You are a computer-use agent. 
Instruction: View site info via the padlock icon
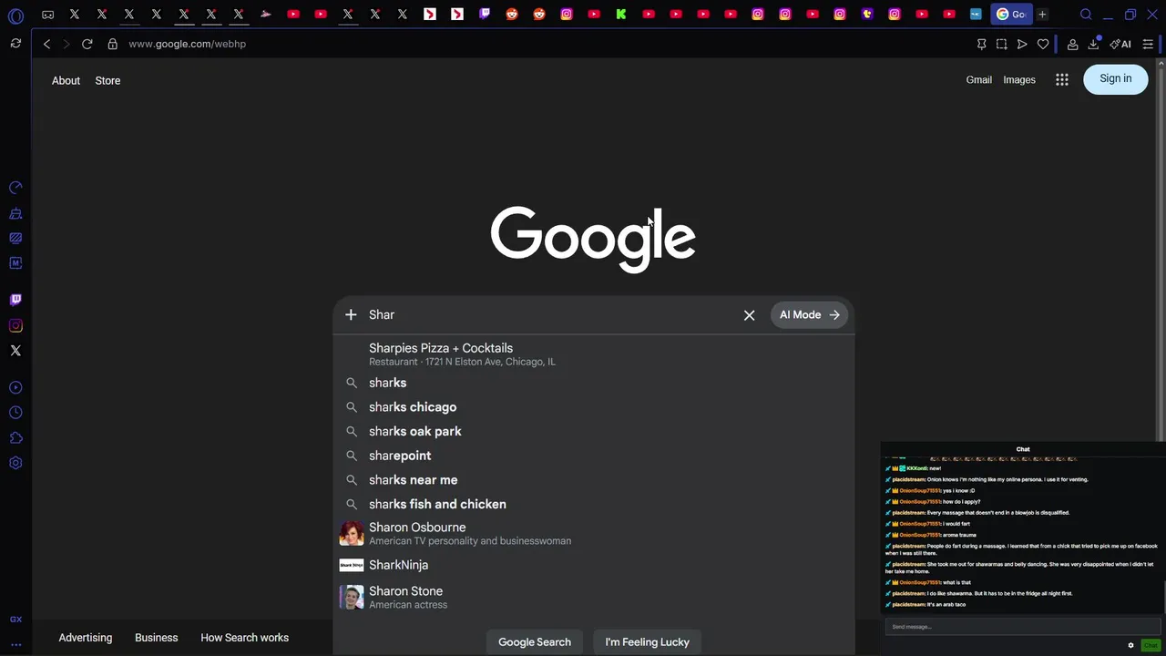[112, 44]
